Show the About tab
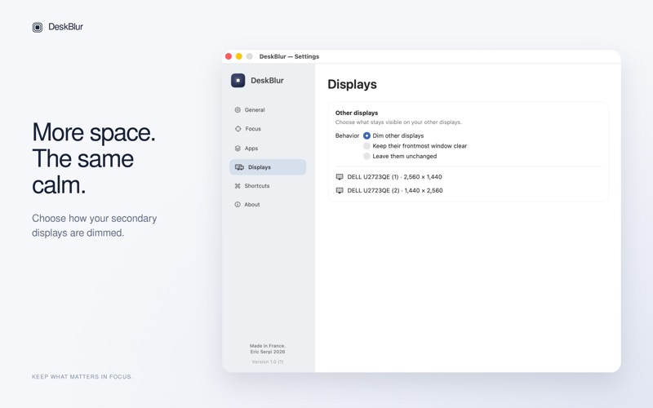Screen dimensions: 653x408 click(268, 205)
